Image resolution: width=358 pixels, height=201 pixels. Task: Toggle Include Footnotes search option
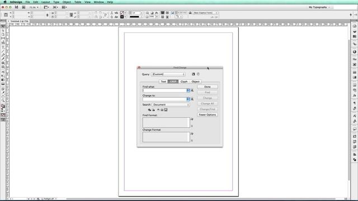point(166,110)
